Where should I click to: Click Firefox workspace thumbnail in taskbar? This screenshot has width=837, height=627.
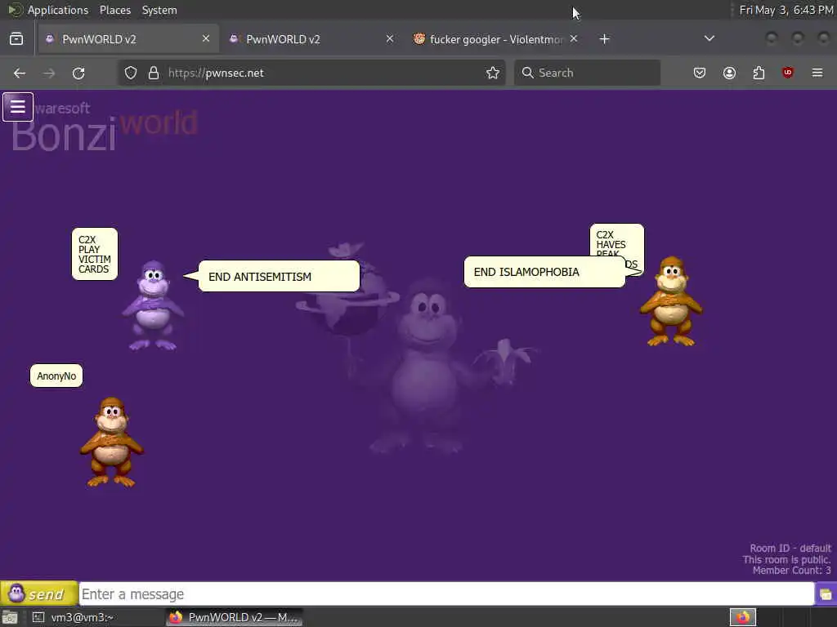[x=742, y=617]
